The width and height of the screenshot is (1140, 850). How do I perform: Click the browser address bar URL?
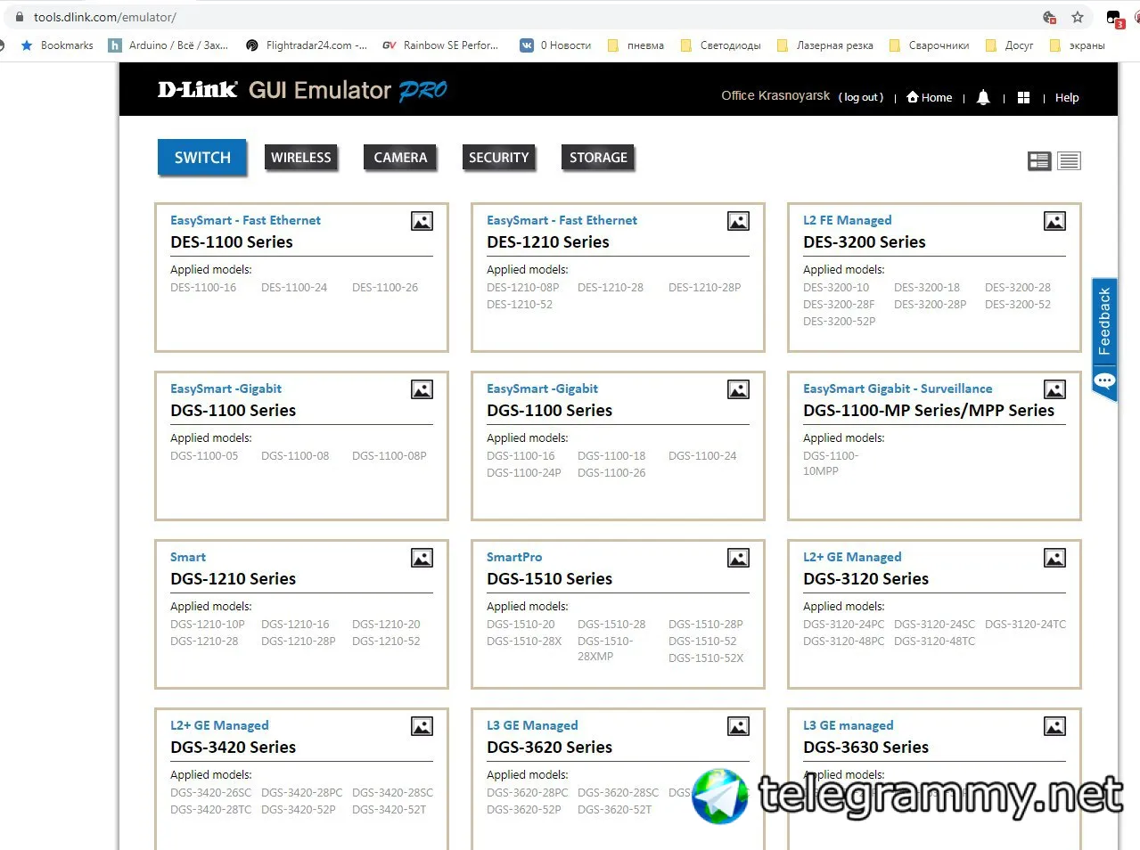click(105, 17)
